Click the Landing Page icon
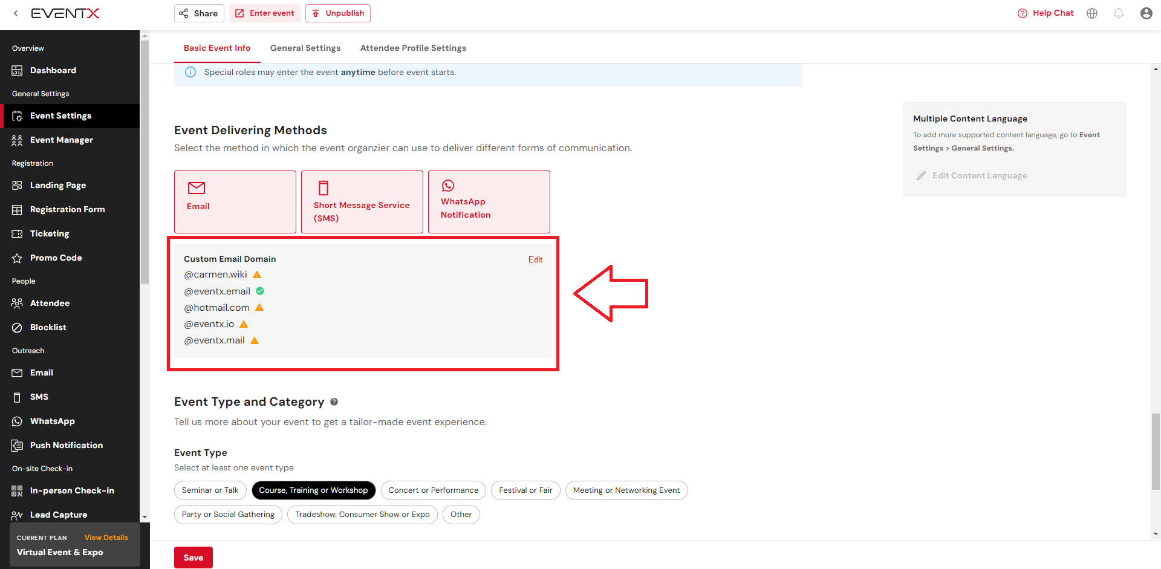Screen dimensions: 1161x569 tap(17, 186)
